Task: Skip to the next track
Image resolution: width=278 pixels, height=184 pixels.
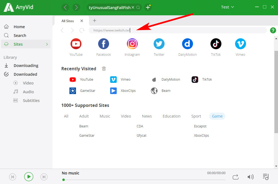Action: 44,177
